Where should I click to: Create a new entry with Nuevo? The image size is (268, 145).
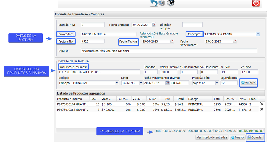click(x=237, y=137)
